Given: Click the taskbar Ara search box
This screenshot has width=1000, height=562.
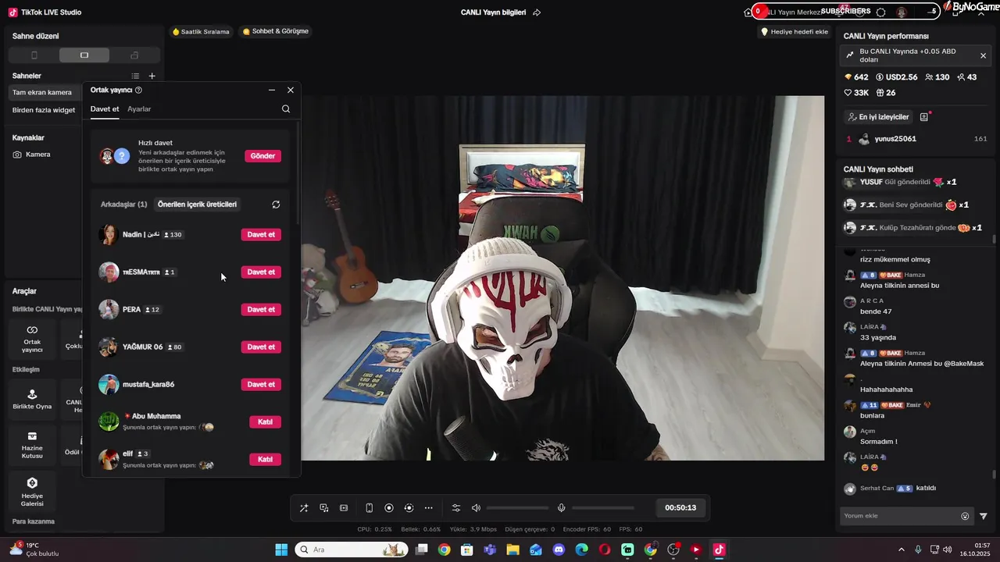Looking at the screenshot, I should pyautogui.click(x=351, y=550).
